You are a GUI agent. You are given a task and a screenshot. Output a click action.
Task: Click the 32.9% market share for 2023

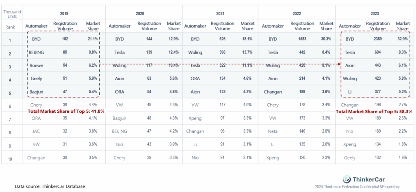[402, 39]
